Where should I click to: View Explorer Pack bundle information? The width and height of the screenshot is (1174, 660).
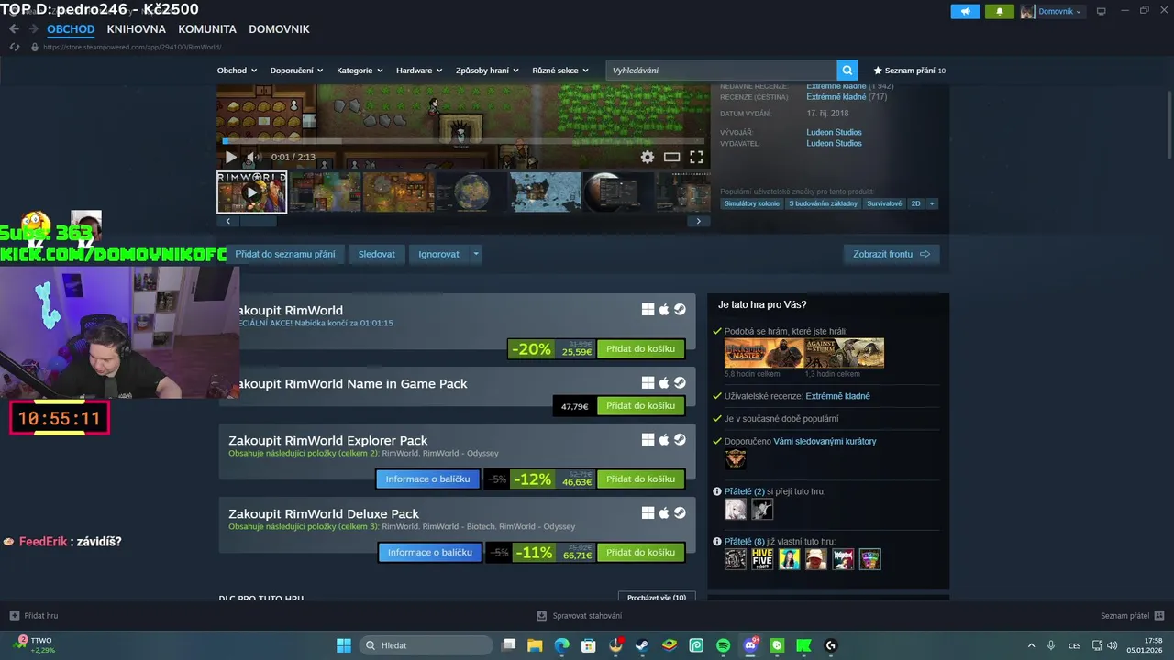click(x=427, y=479)
